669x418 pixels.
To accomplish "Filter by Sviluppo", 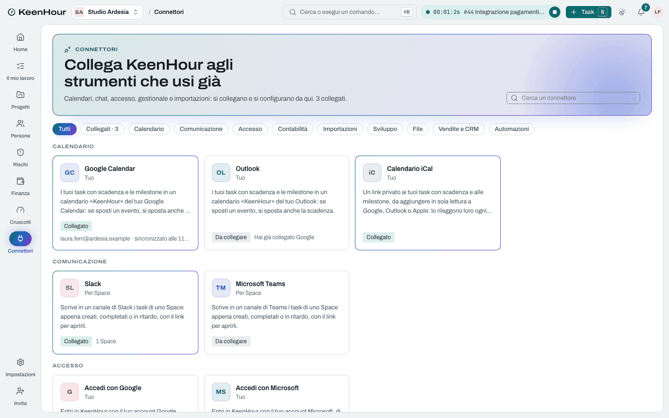I will coord(385,129).
